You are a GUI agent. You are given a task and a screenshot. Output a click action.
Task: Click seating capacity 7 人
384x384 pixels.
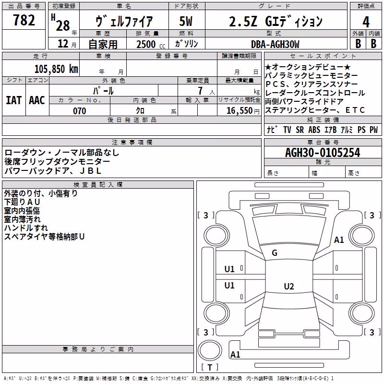coord(206,91)
